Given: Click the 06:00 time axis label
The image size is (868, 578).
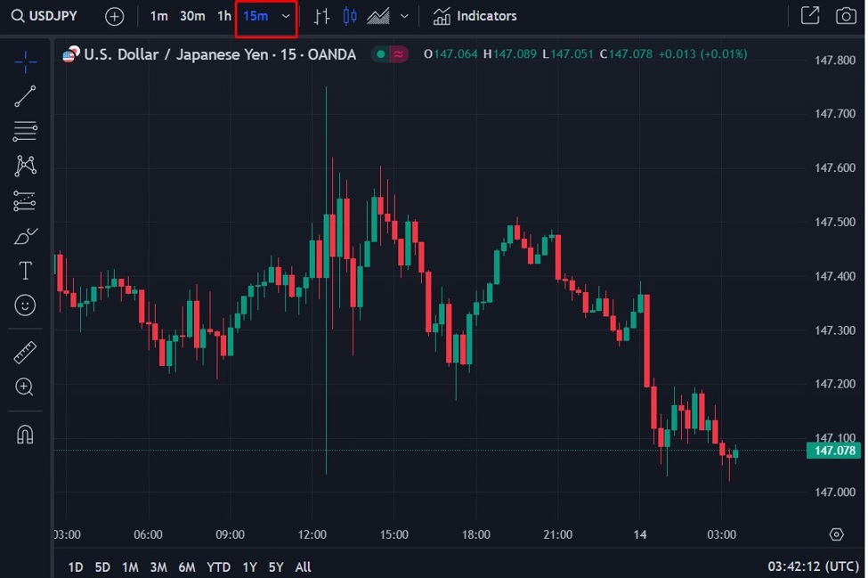Looking at the screenshot, I should point(148,535).
